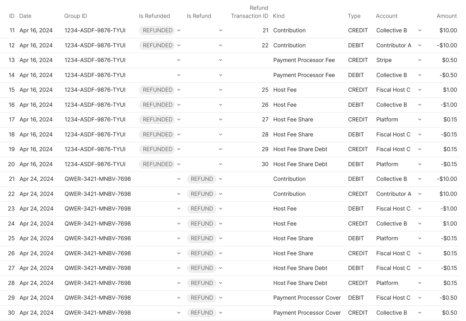Click Refund Transaction ID 21 in row 11
This screenshot has width=466, height=321.
[265, 31]
